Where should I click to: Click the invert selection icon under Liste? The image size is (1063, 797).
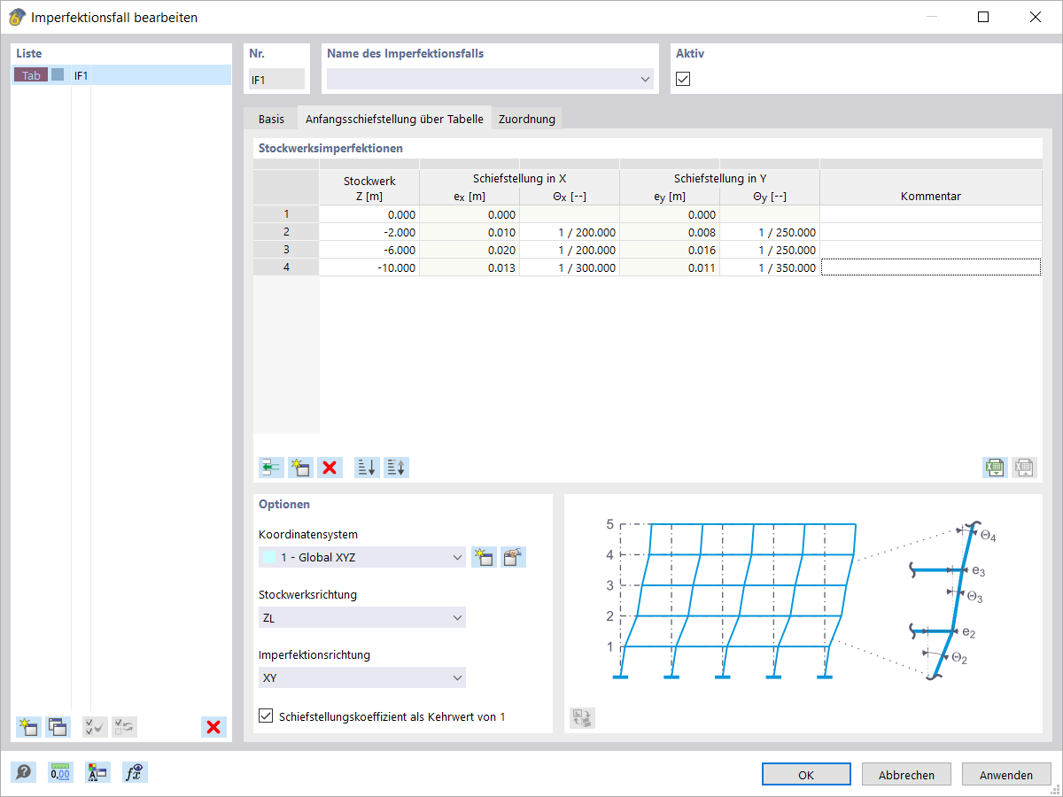pyautogui.click(x=124, y=727)
